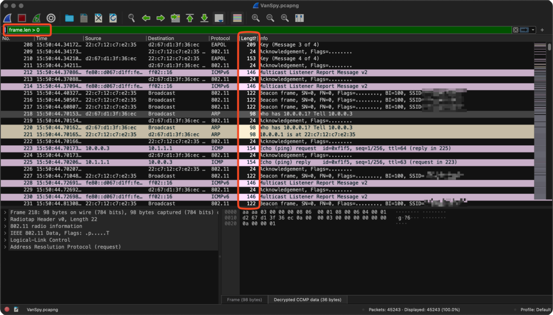
Task: Toggle auto-scroll during live capture icon
Action: (x=219, y=18)
